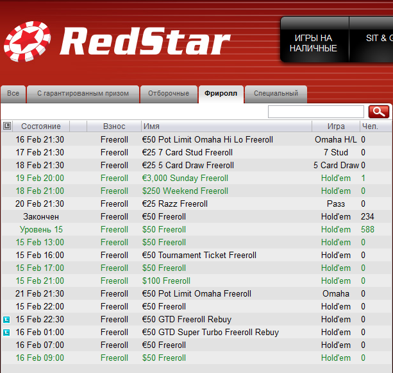Open ИГРЫ НА НАЛИЧНЫЕ menu

pyautogui.click(x=313, y=43)
